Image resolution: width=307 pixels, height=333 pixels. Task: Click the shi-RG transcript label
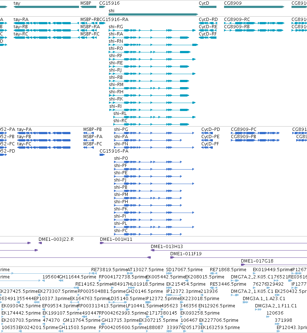coord(116,27)
